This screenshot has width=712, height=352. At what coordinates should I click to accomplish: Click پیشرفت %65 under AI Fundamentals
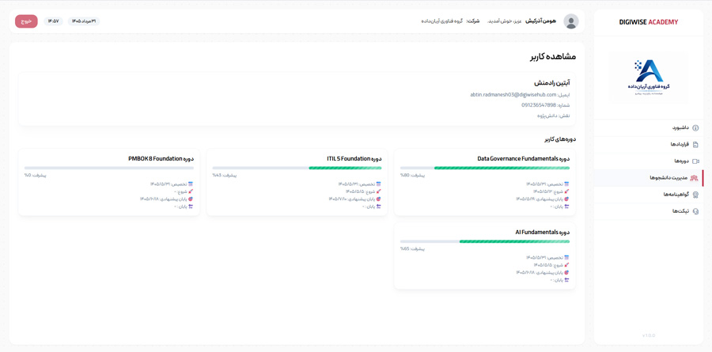click(x=414, y=248)
